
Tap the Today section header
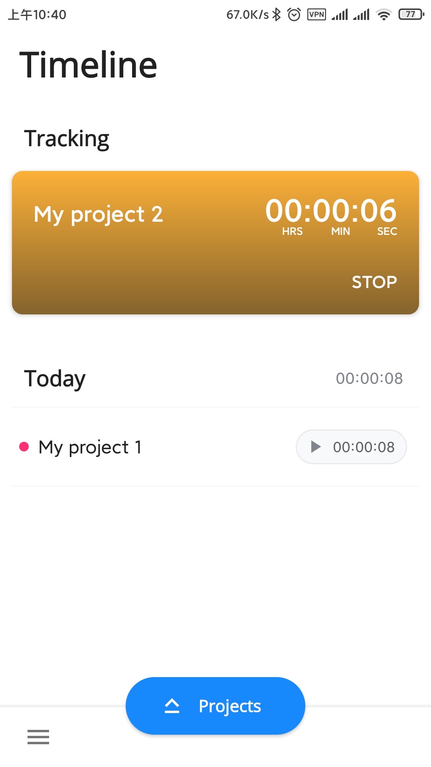point(55,378)
